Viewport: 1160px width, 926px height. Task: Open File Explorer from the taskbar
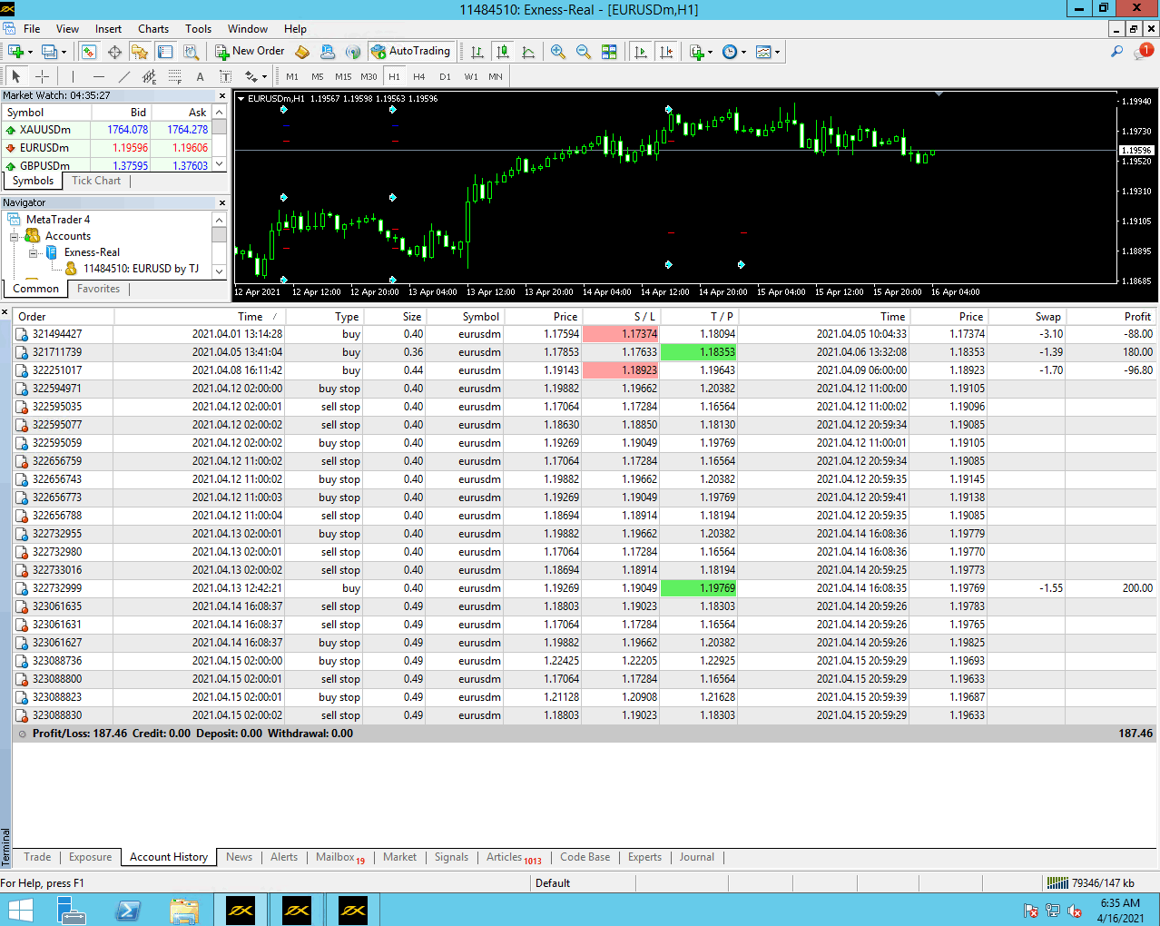184,910
